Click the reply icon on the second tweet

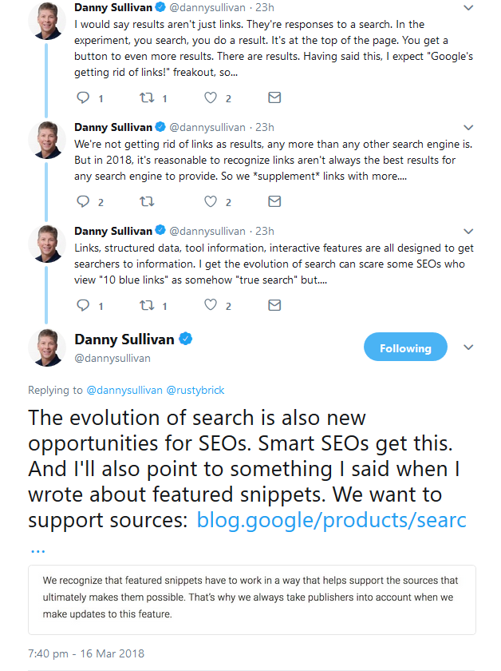(82, 201)
